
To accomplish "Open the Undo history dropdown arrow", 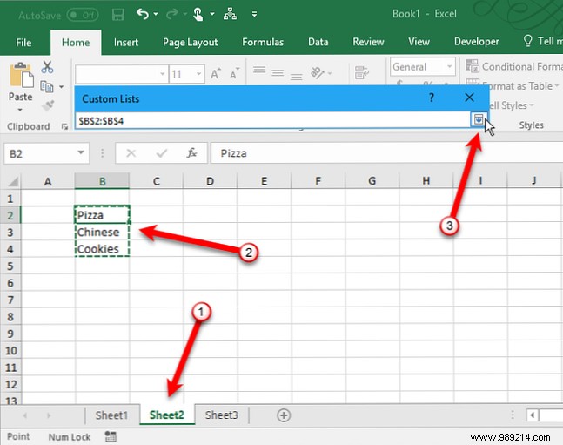I will (x=156, y=14).
